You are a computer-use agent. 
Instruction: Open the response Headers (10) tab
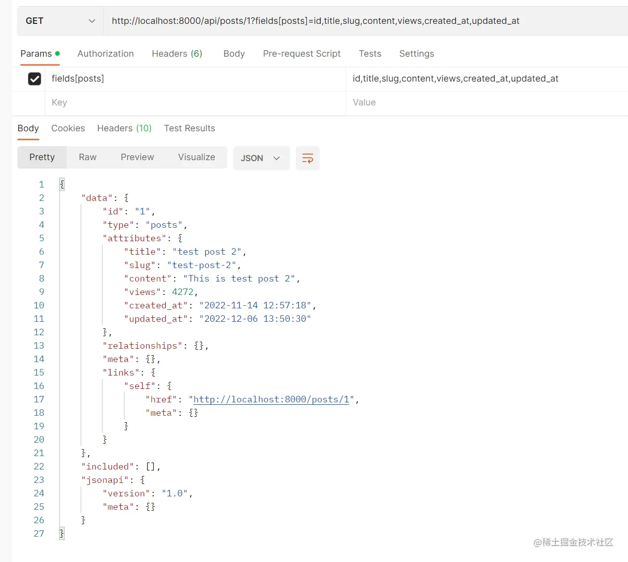pos(124,128)
